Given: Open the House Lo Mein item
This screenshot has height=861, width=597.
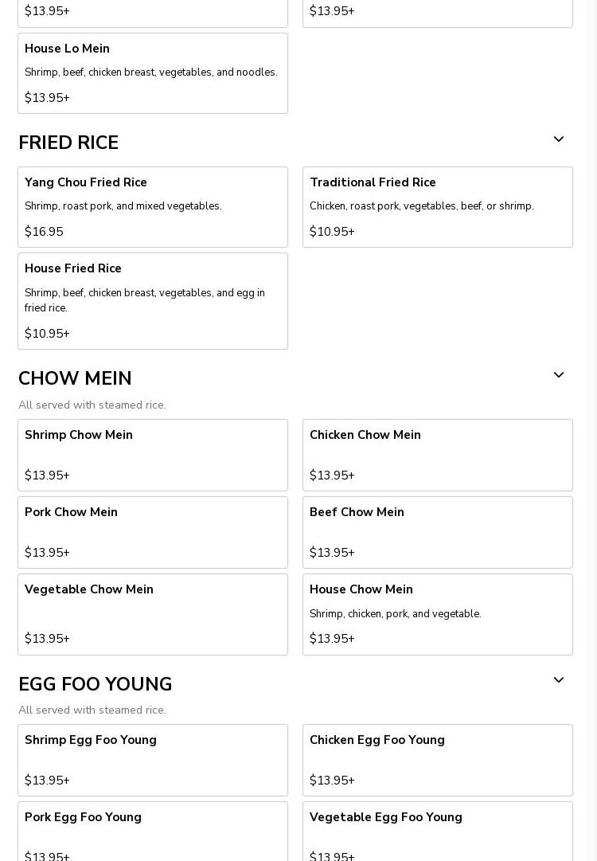Looking at the screenshot, I should (153, 73).
